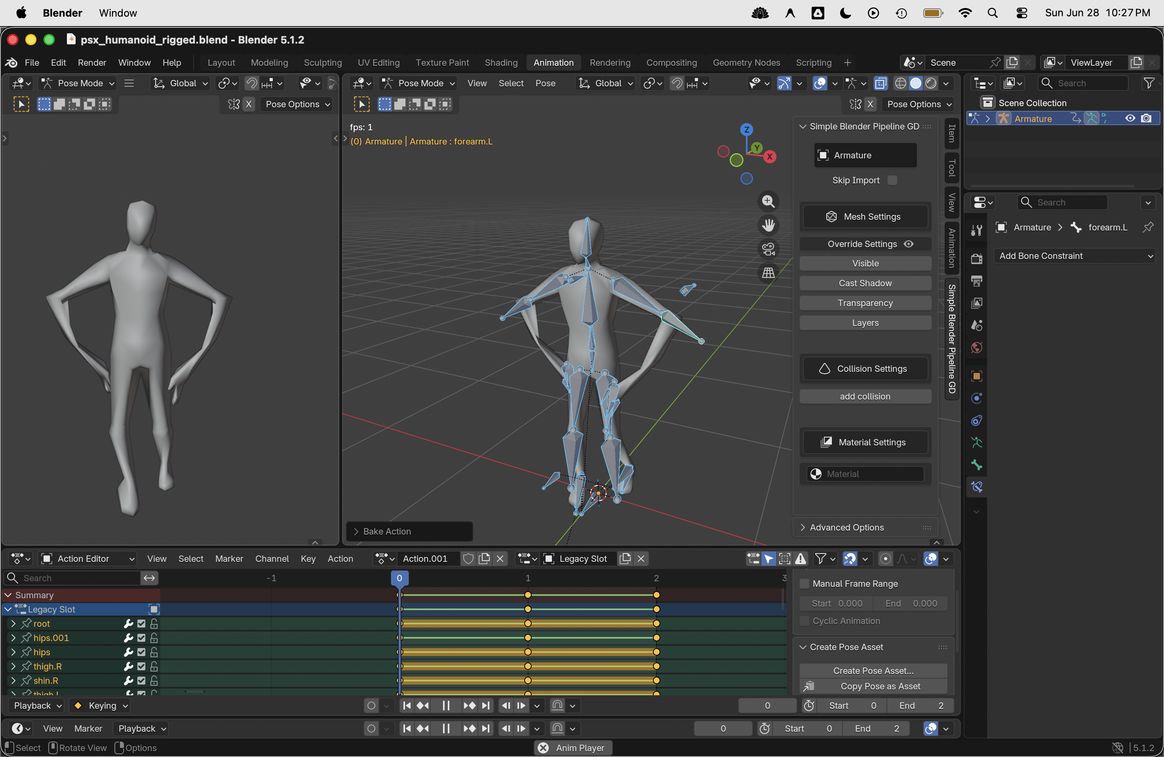Hide the Armature in the outliner viewport
This screenshot has width=1164, height=757.
tap(1130, 119)
